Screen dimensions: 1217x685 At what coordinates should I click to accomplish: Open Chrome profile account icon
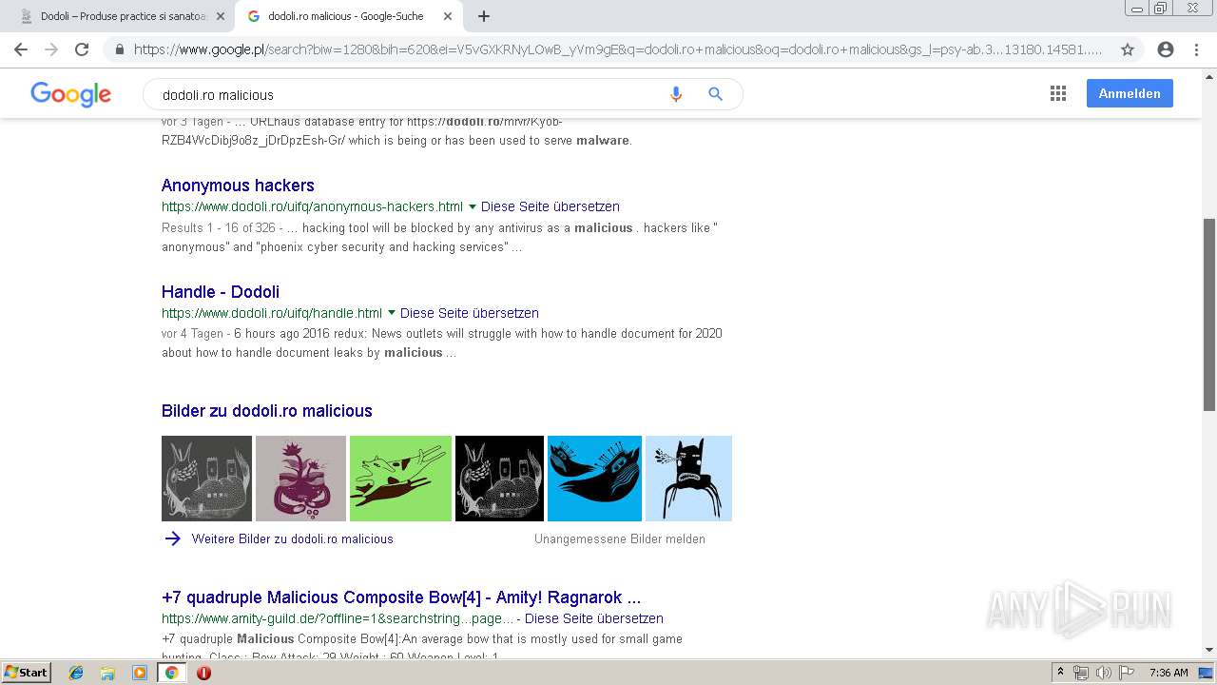(1166, 49)
